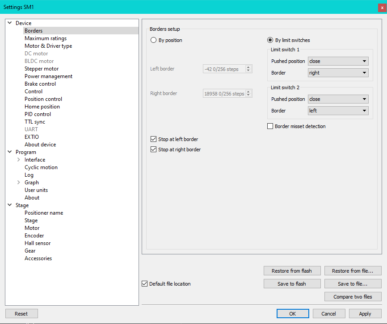Screen dimensions: 387x324
Task: Disable the Default file location checkbox
Action: (144, 283)
